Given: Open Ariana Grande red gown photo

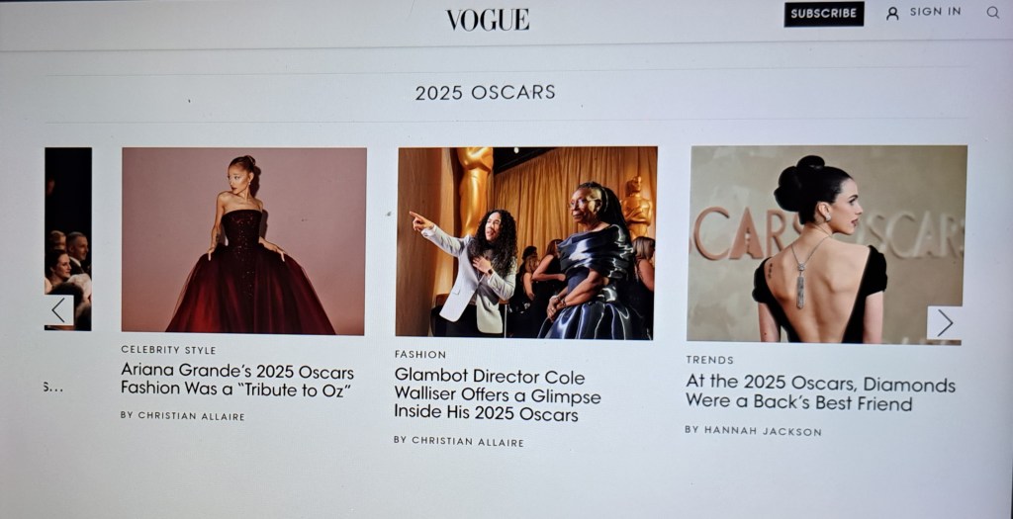Looking at the screenshot, I should 243,241.
